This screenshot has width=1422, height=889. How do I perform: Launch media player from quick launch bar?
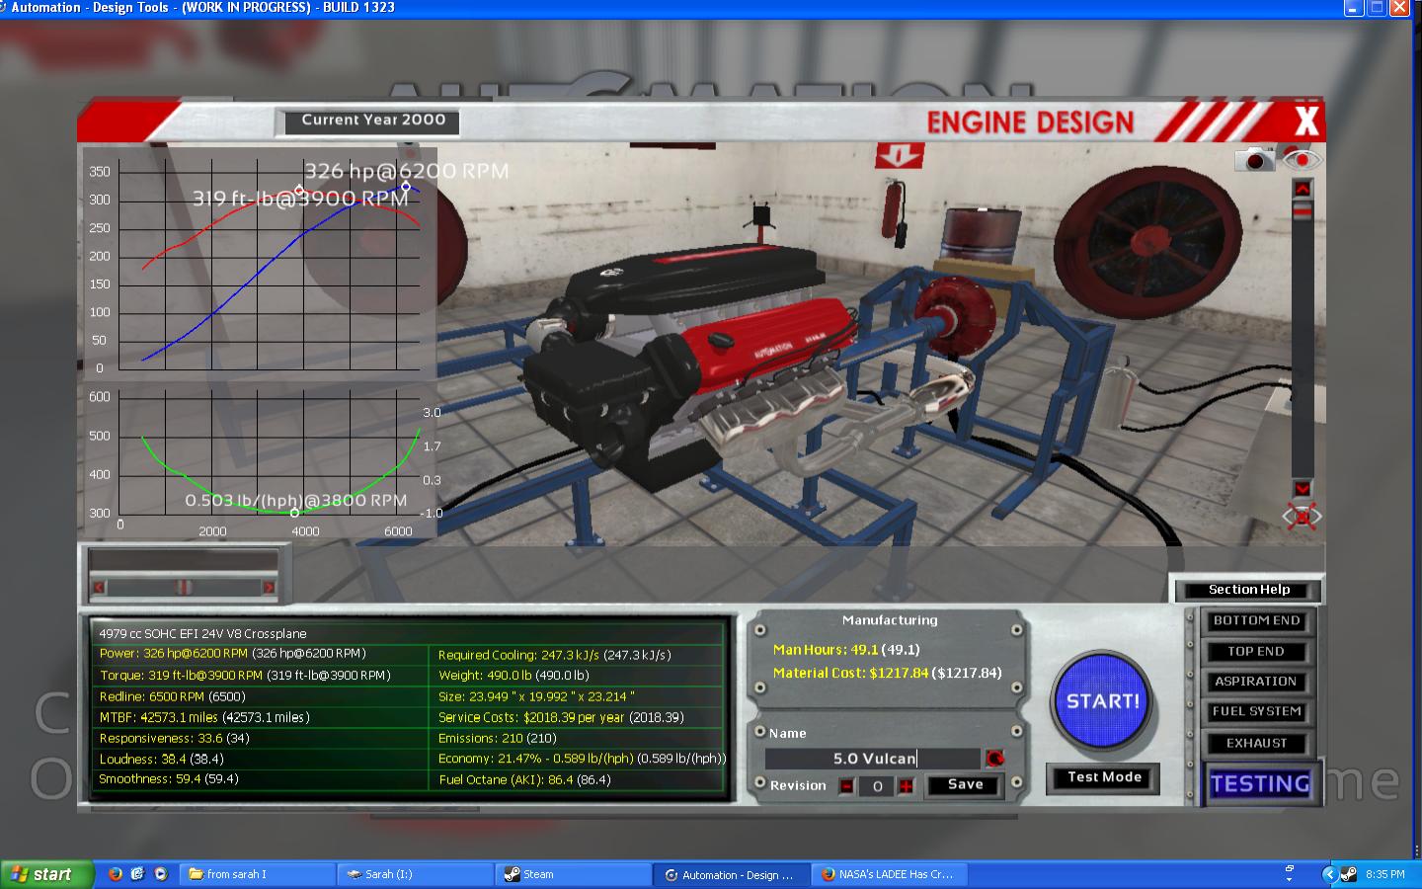tap(161, 874)
